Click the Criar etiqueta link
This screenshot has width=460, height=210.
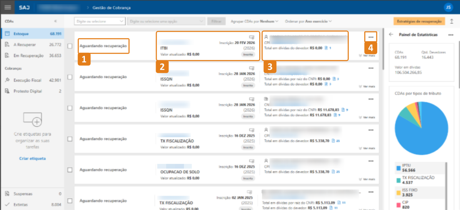[x=32, y=158]
